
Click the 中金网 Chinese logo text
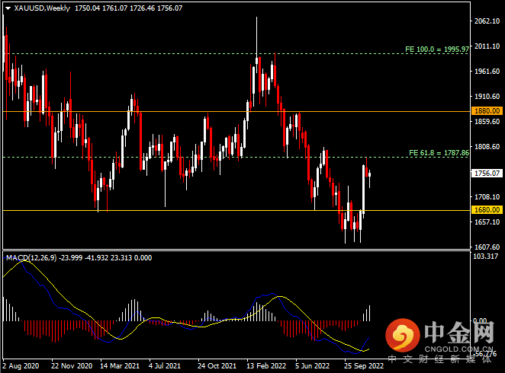(458, 333)
